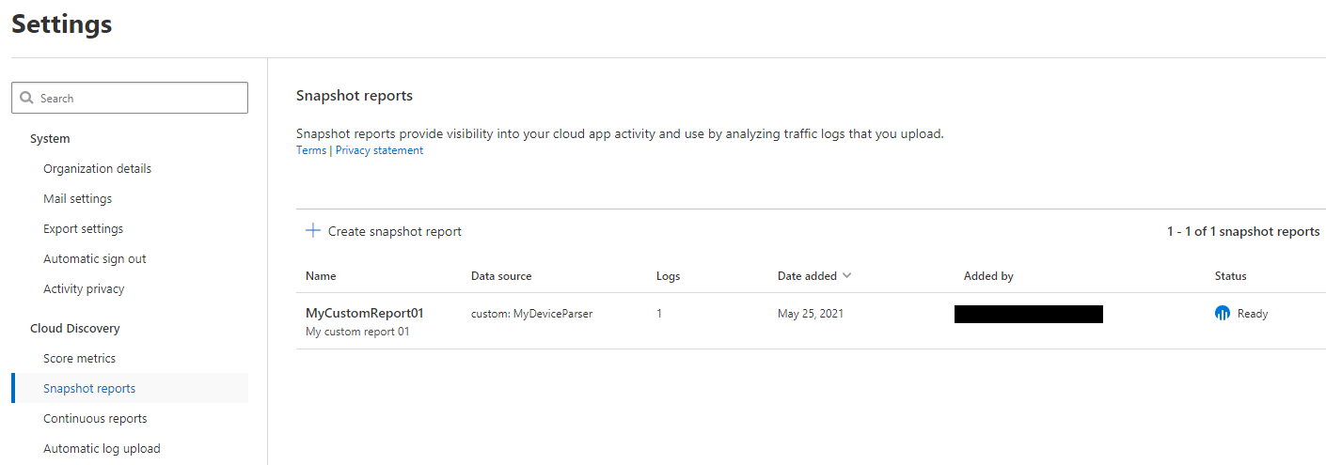Open the MyCustomReport01 report
This screenshot has height=465, width=1326.
coord(365,314)
